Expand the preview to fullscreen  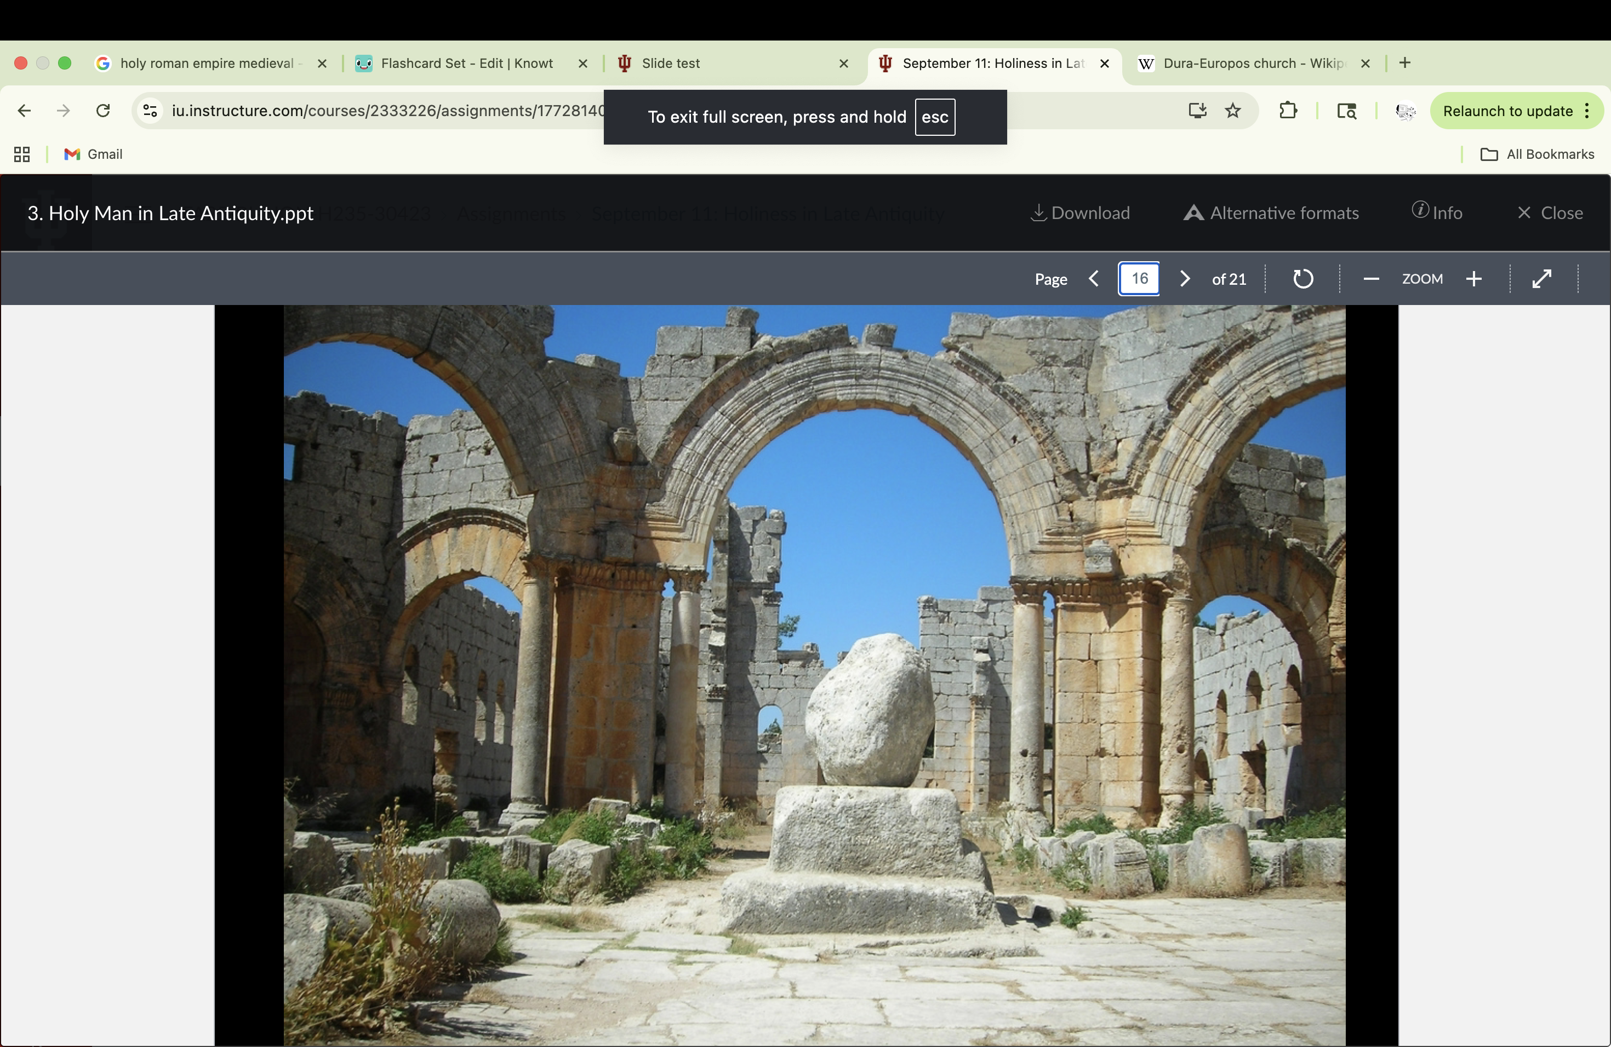(x=1541, y=279)
